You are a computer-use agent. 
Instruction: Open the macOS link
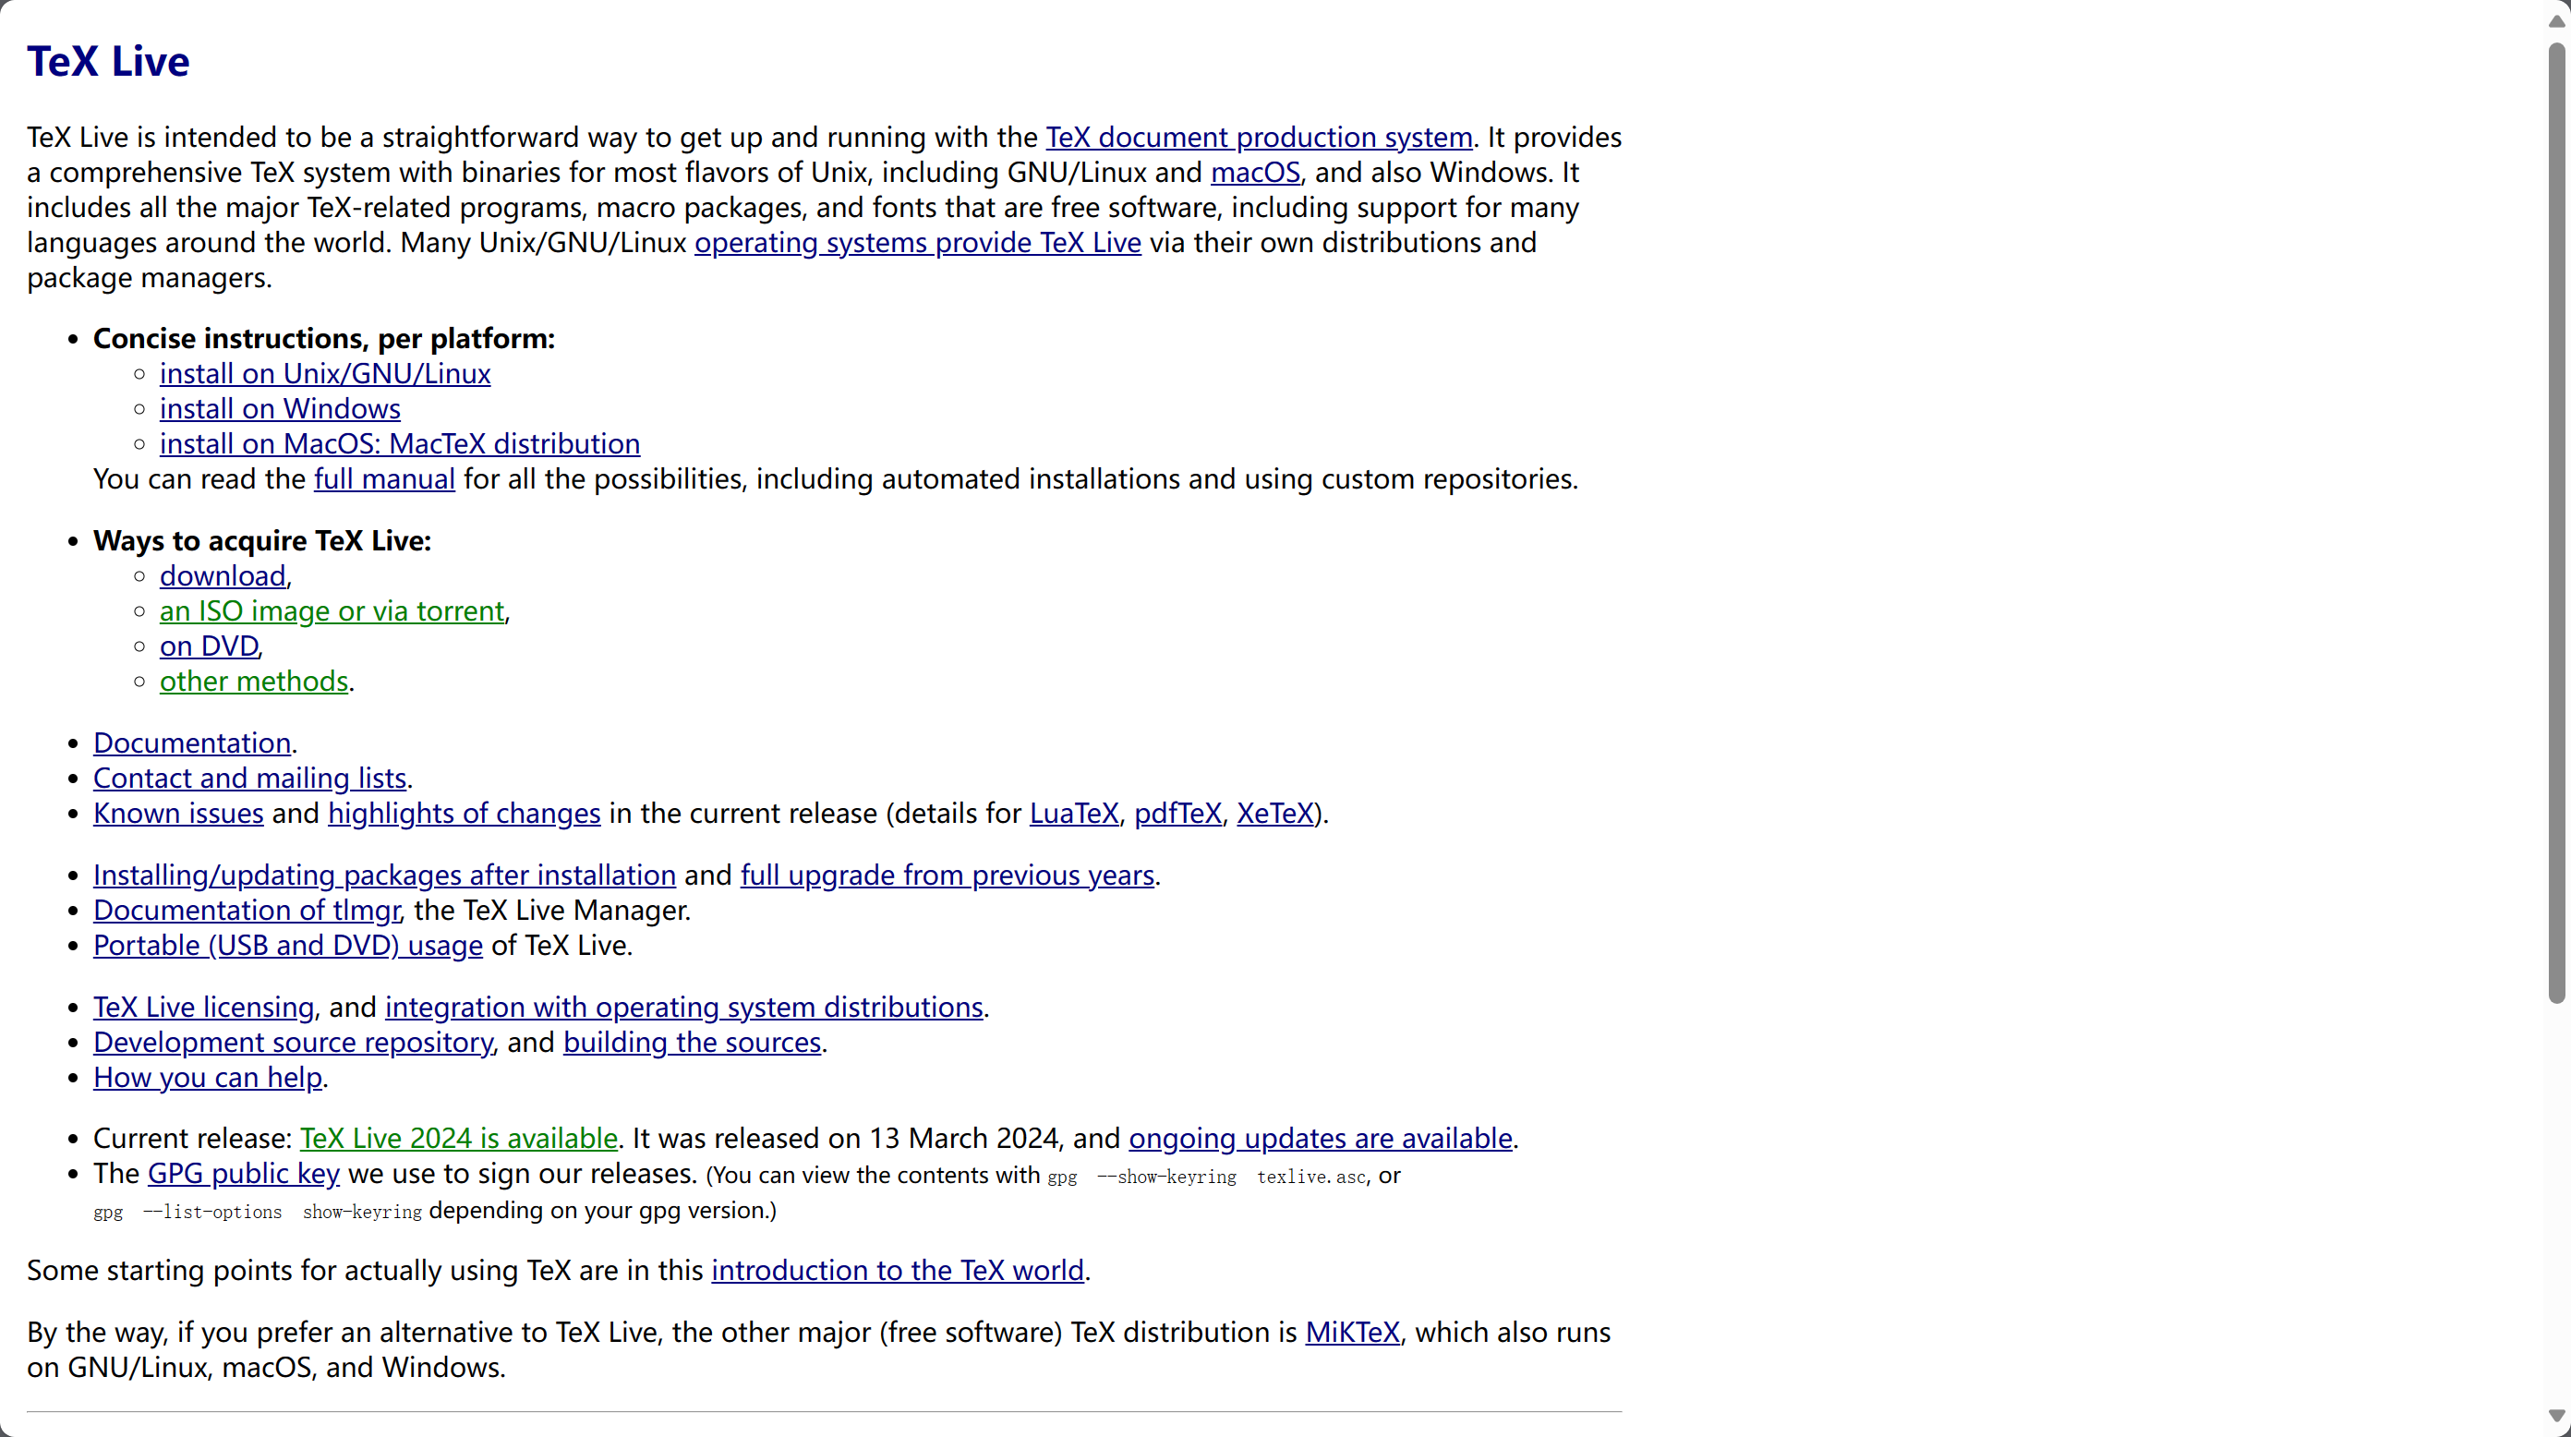[1254, 173]
